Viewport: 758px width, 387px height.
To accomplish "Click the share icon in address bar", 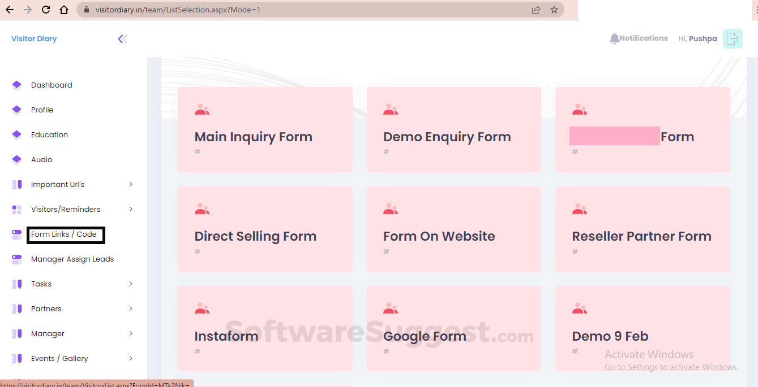I will (536, 9).
